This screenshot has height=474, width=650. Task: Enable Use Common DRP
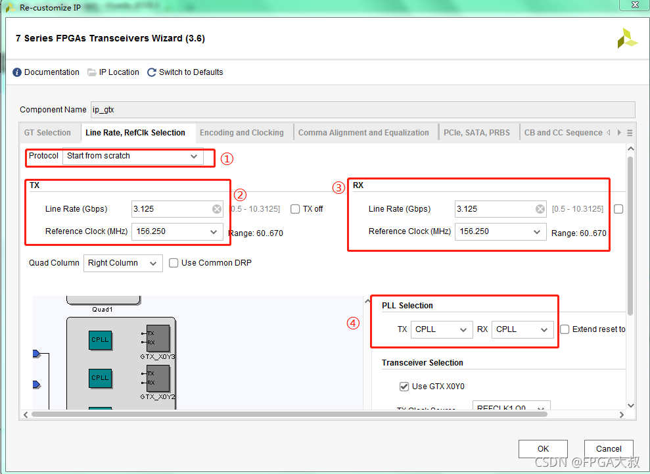(x=174, y=263)
